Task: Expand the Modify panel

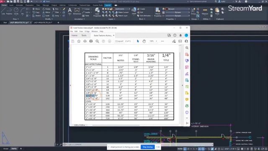Action: coord(49,19)
